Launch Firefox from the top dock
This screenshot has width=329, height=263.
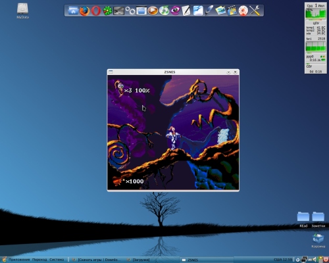click(x=84, y=11)
